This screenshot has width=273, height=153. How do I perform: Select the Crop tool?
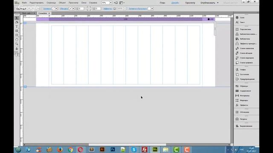coord(17,23)
